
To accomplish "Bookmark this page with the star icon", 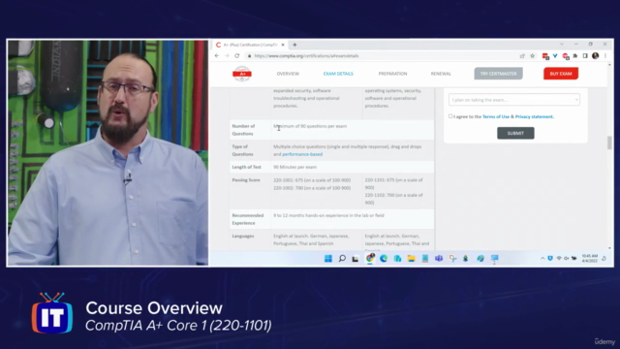I will click(x=532, y=56).
